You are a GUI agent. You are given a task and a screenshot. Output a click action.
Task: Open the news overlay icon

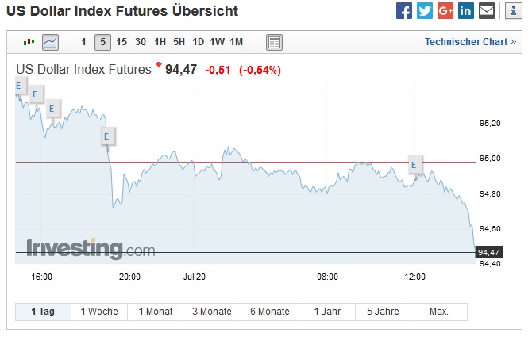point(274,42)
